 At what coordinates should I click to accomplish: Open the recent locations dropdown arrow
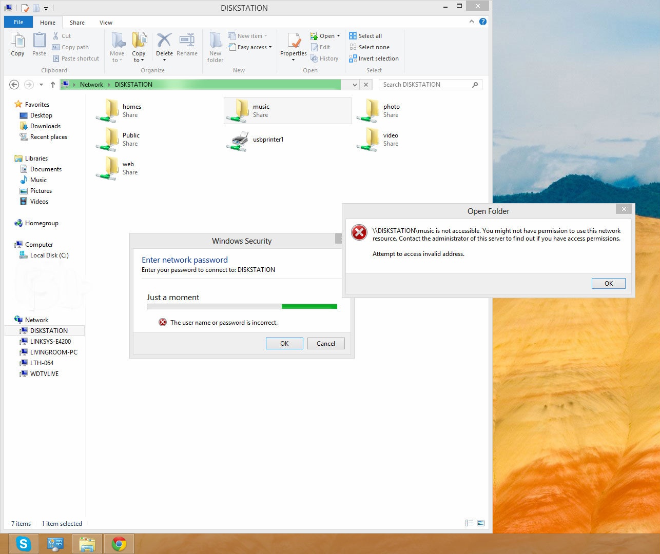pos(41,85)
